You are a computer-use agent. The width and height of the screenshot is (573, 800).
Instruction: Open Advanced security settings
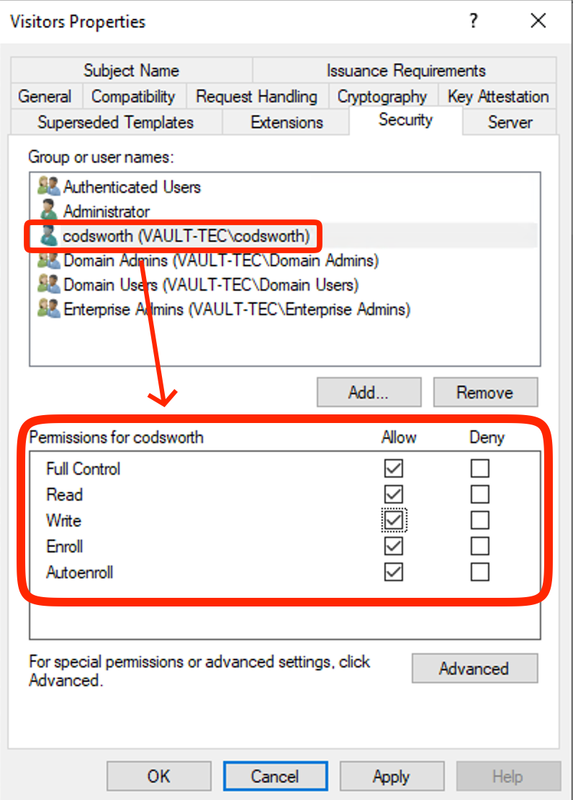474,668
